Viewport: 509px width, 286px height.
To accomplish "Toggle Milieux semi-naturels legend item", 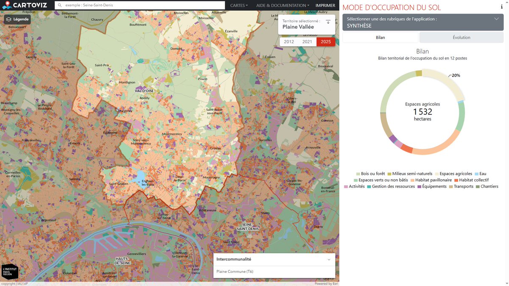I will coord(410,174).
